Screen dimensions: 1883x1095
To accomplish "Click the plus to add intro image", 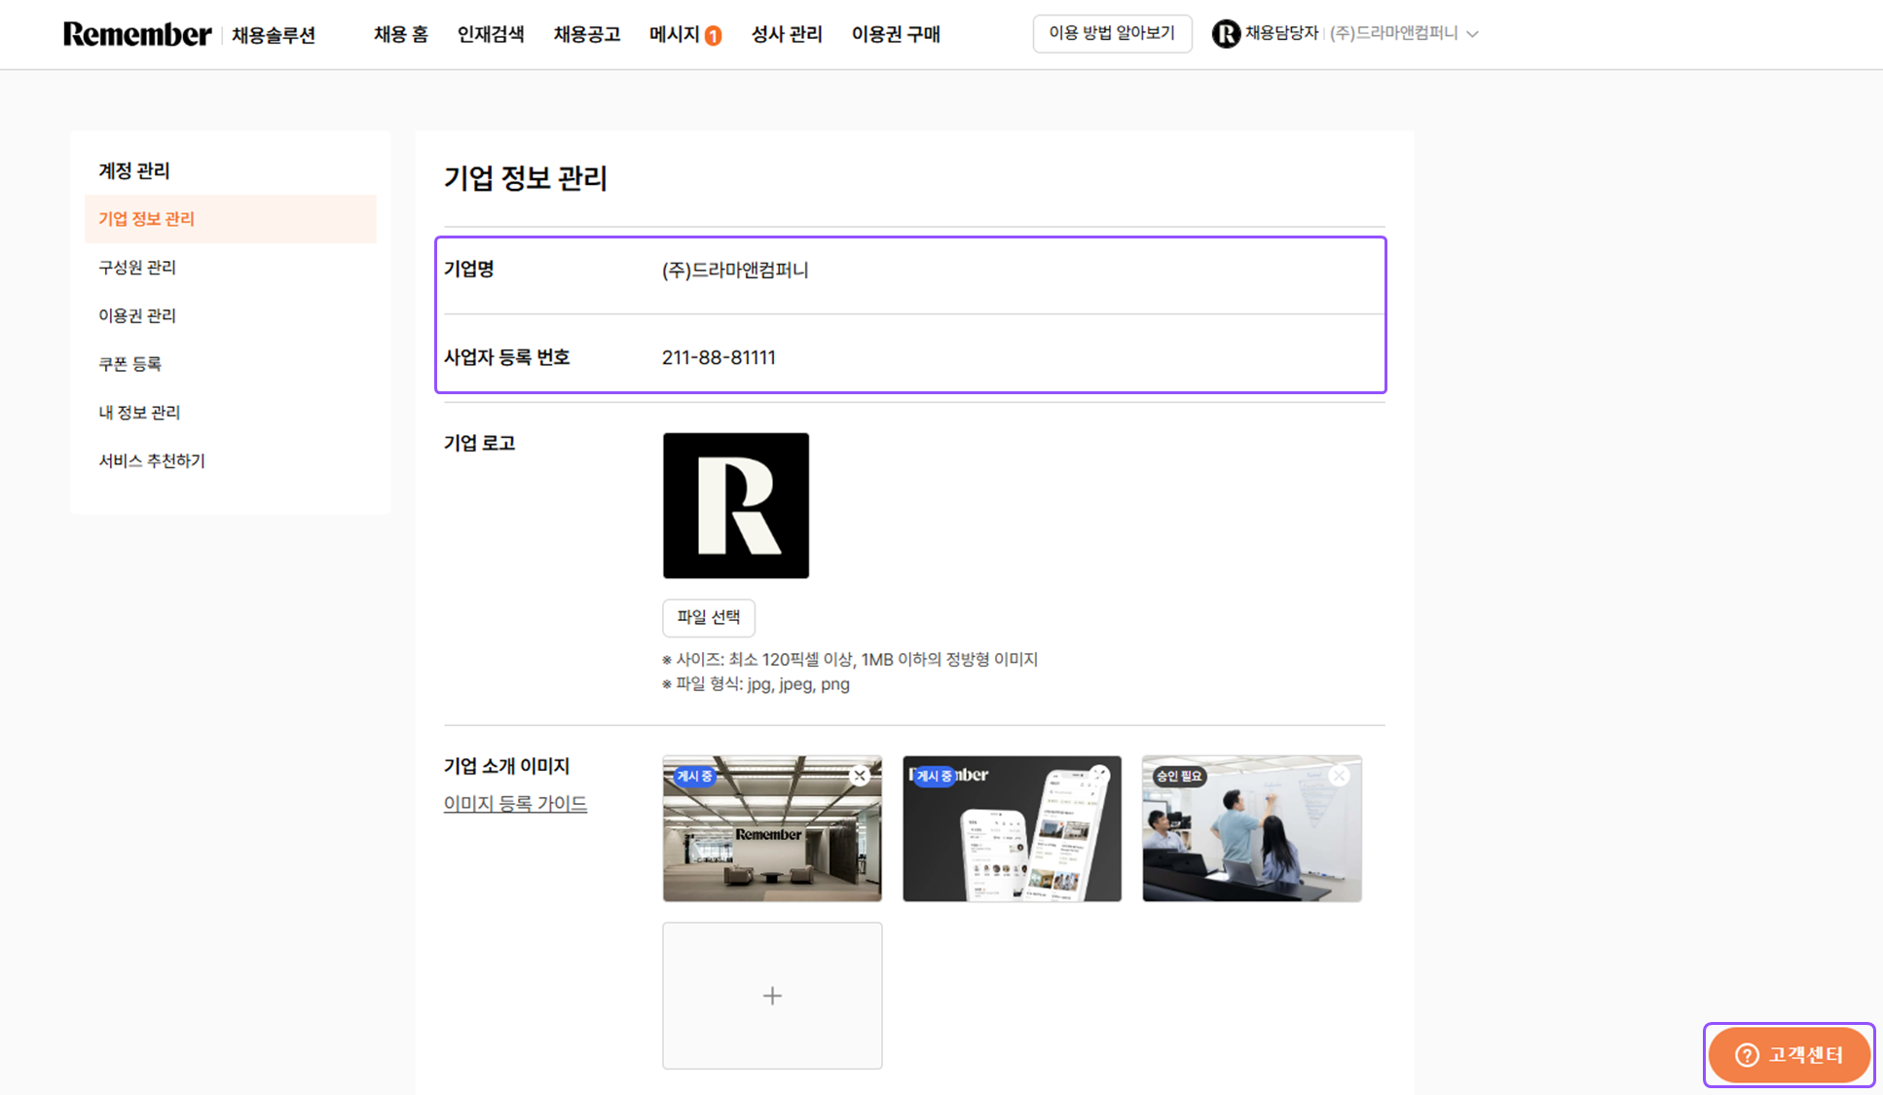I will (772, 996).
